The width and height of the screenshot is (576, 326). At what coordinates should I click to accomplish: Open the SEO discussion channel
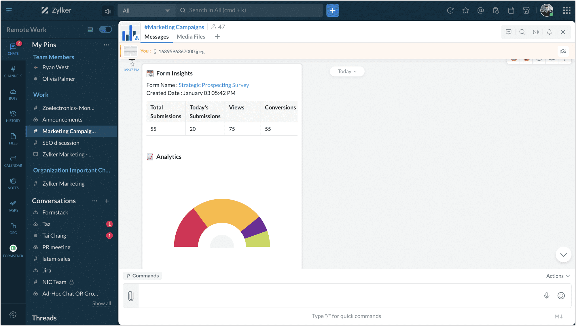61,143
